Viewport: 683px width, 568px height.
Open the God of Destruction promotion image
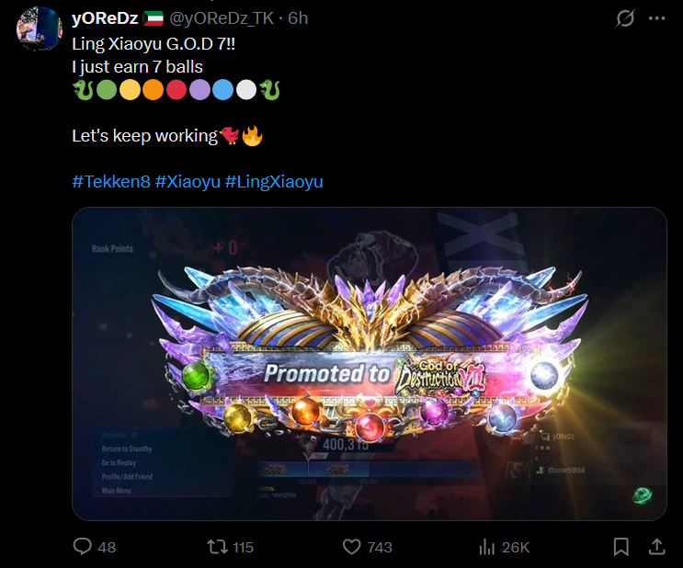point(370,364)
